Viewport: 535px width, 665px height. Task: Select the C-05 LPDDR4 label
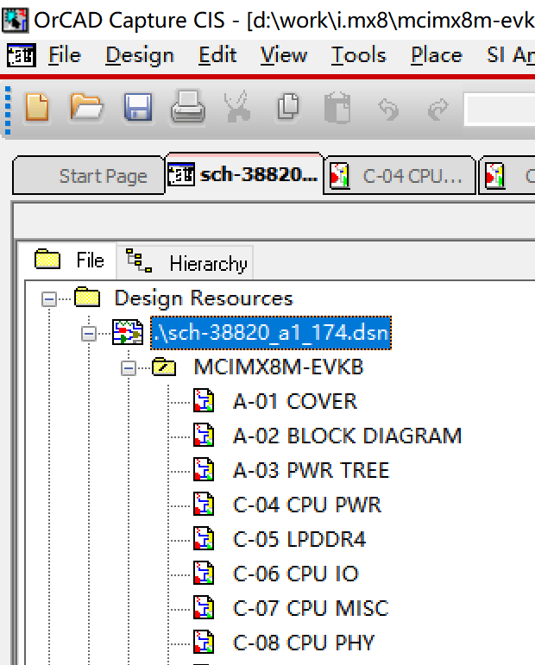(299, 539)
